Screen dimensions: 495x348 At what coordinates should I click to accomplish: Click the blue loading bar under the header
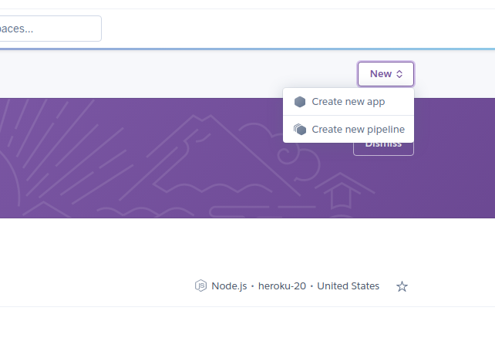(247, 49)
